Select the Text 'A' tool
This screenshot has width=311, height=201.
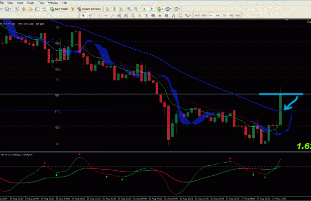(x=139, y=15)
